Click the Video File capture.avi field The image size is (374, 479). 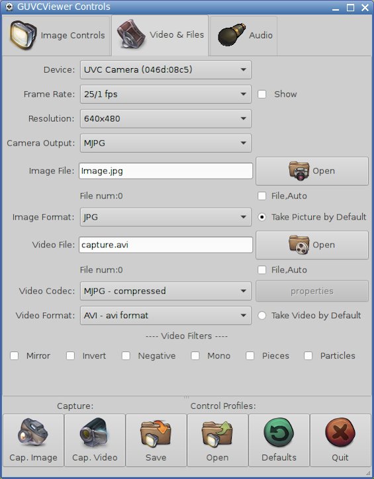pos(166,245)
